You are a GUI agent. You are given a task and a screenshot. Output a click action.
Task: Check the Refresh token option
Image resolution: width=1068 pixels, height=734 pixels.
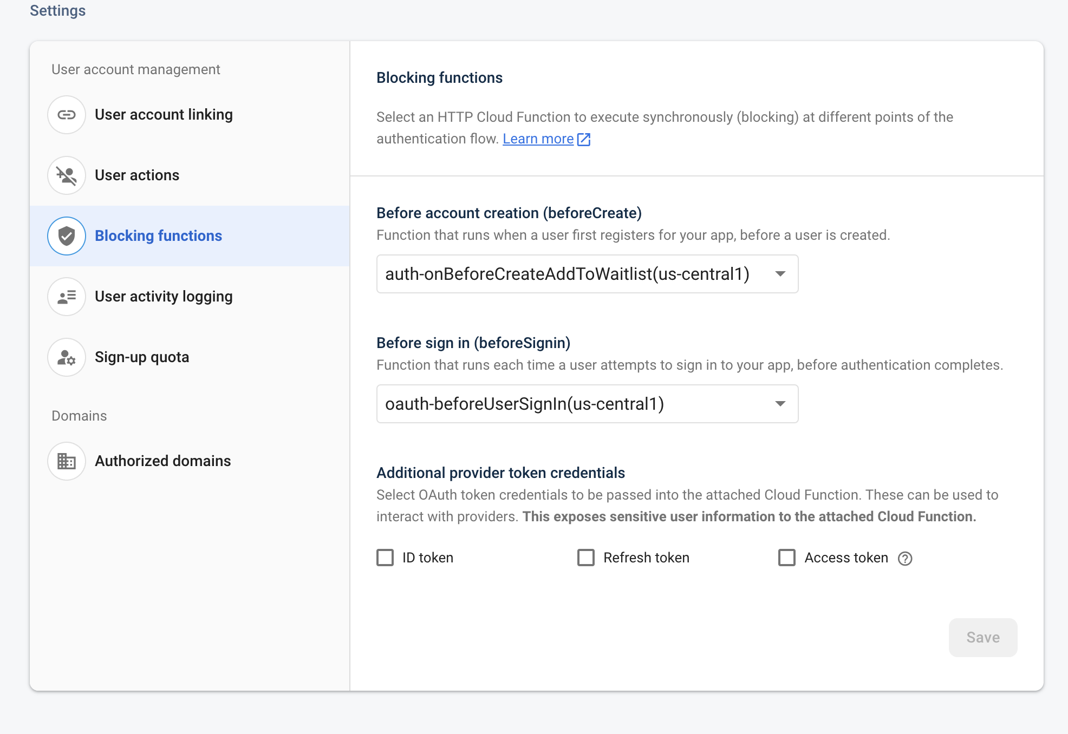point(585,558)
